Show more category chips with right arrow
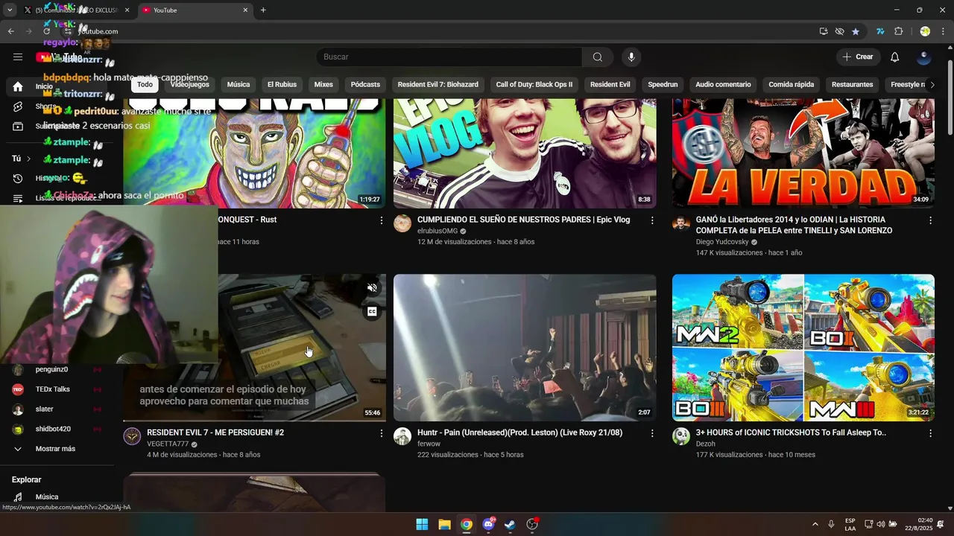This screenshot has height=536, width=954. (x=932, y=85)
